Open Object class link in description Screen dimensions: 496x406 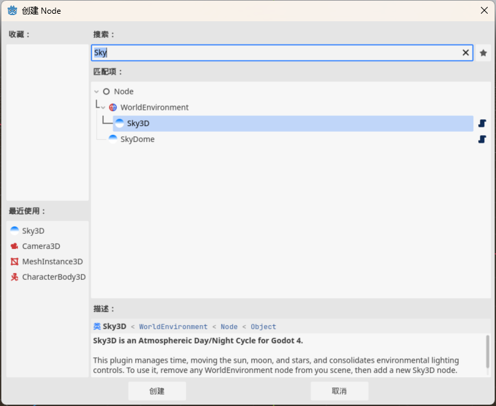(263, 327)
